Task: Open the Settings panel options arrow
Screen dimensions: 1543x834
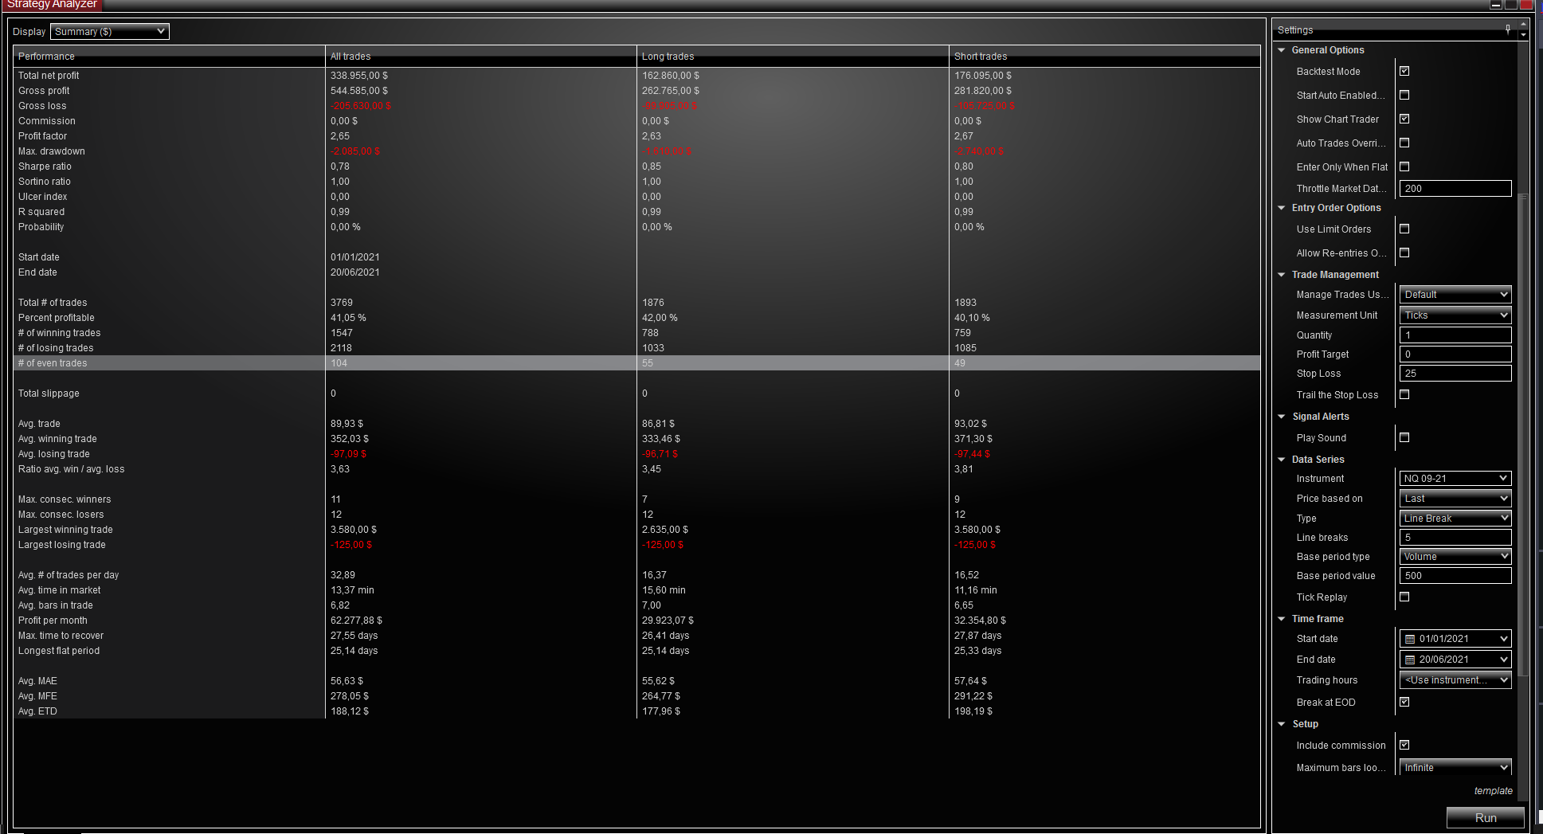Action: [x=1523, y=34]
